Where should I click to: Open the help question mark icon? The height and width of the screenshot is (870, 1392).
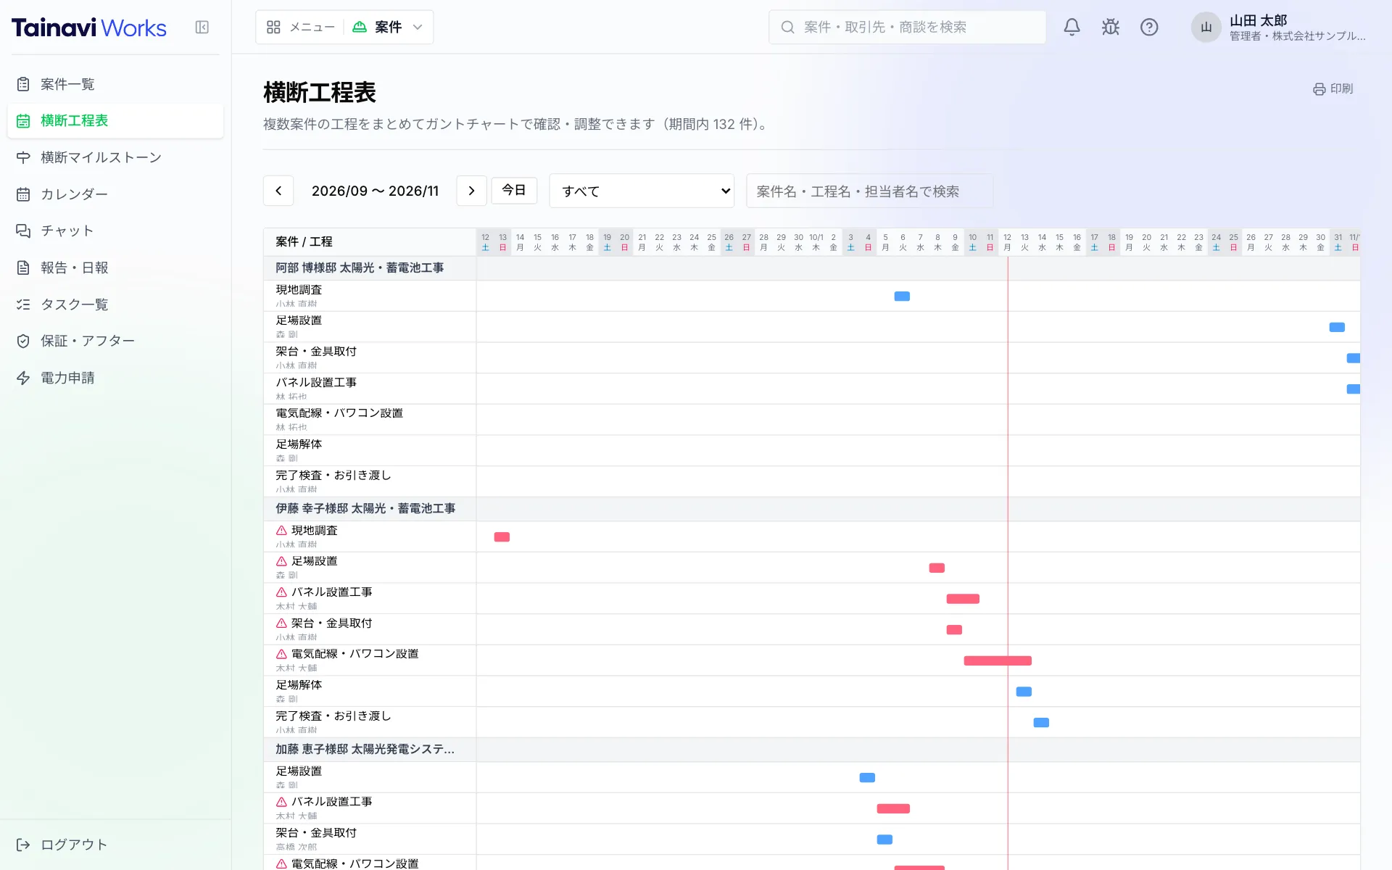point(1149,28)
